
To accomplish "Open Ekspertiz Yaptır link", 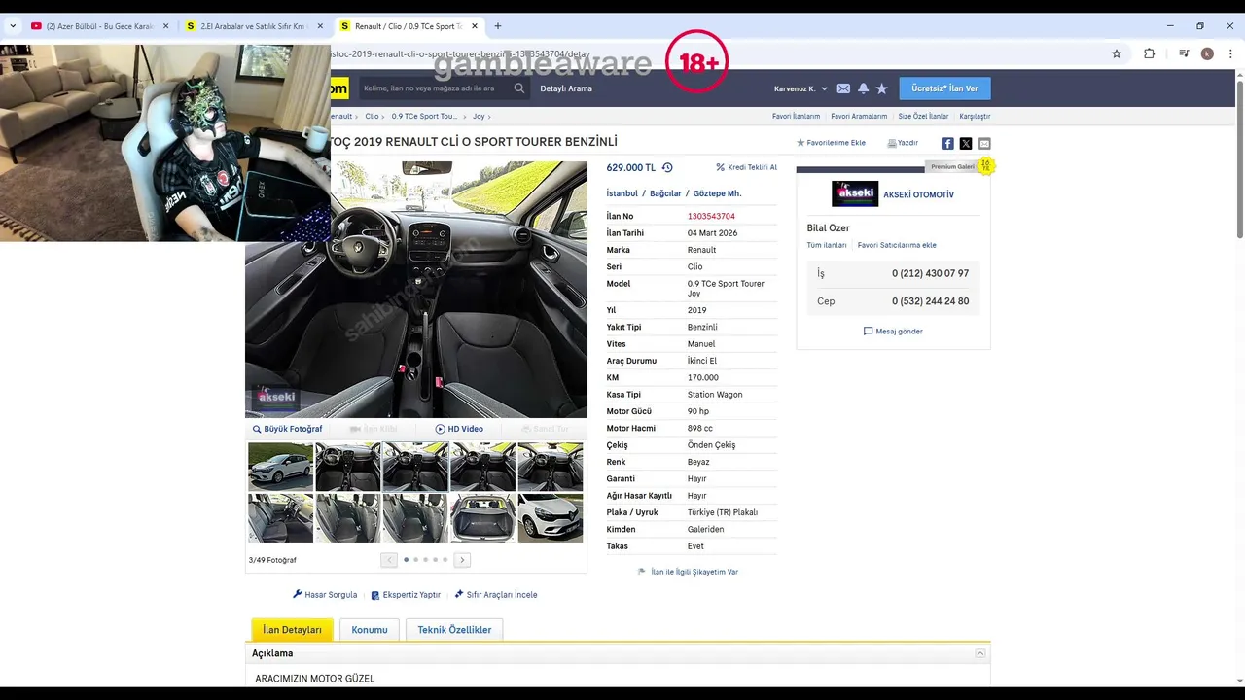I will (406, 594).
